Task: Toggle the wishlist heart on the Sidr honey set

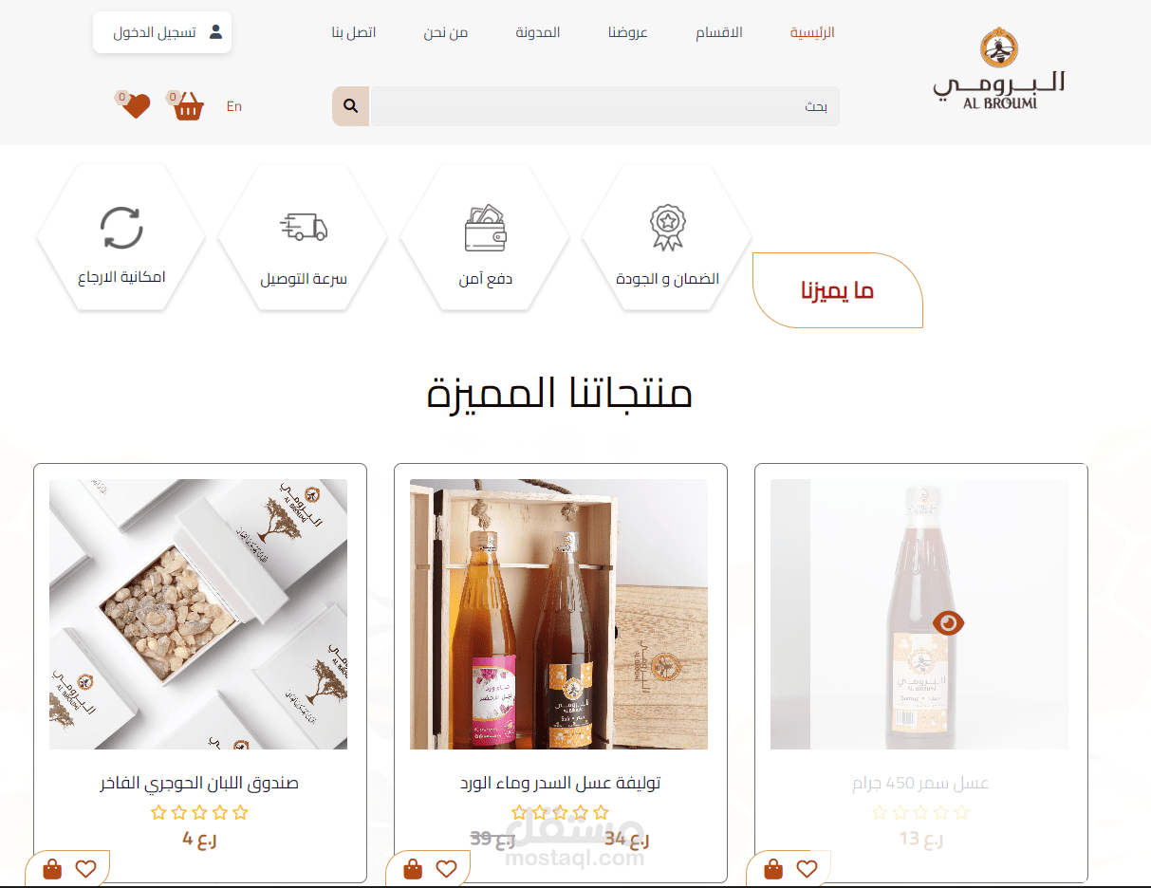Action: [x=447, y=869]
